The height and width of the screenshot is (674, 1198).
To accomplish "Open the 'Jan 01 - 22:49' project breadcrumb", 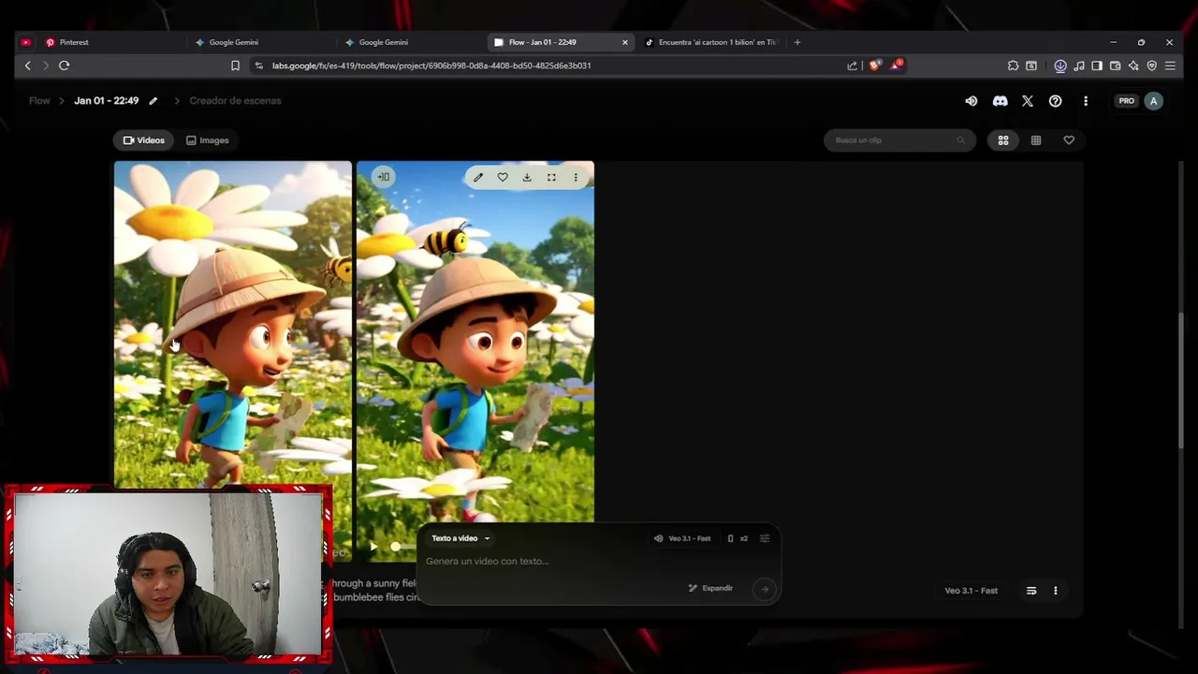I will pos(106,101).
